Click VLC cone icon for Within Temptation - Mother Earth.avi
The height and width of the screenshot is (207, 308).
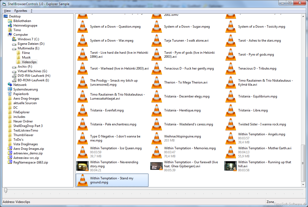coord(231,152)
